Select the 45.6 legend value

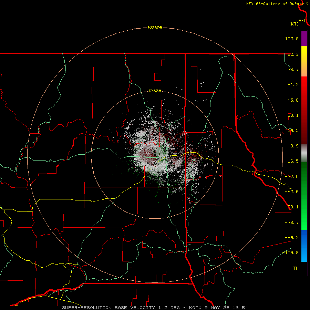click(293, 100)
